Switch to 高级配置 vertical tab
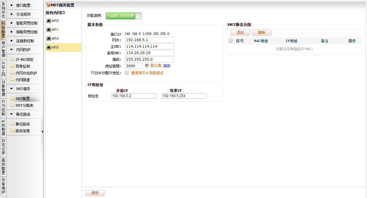The image size is (367, 198). pyautogui.click(x=3, y=167)
